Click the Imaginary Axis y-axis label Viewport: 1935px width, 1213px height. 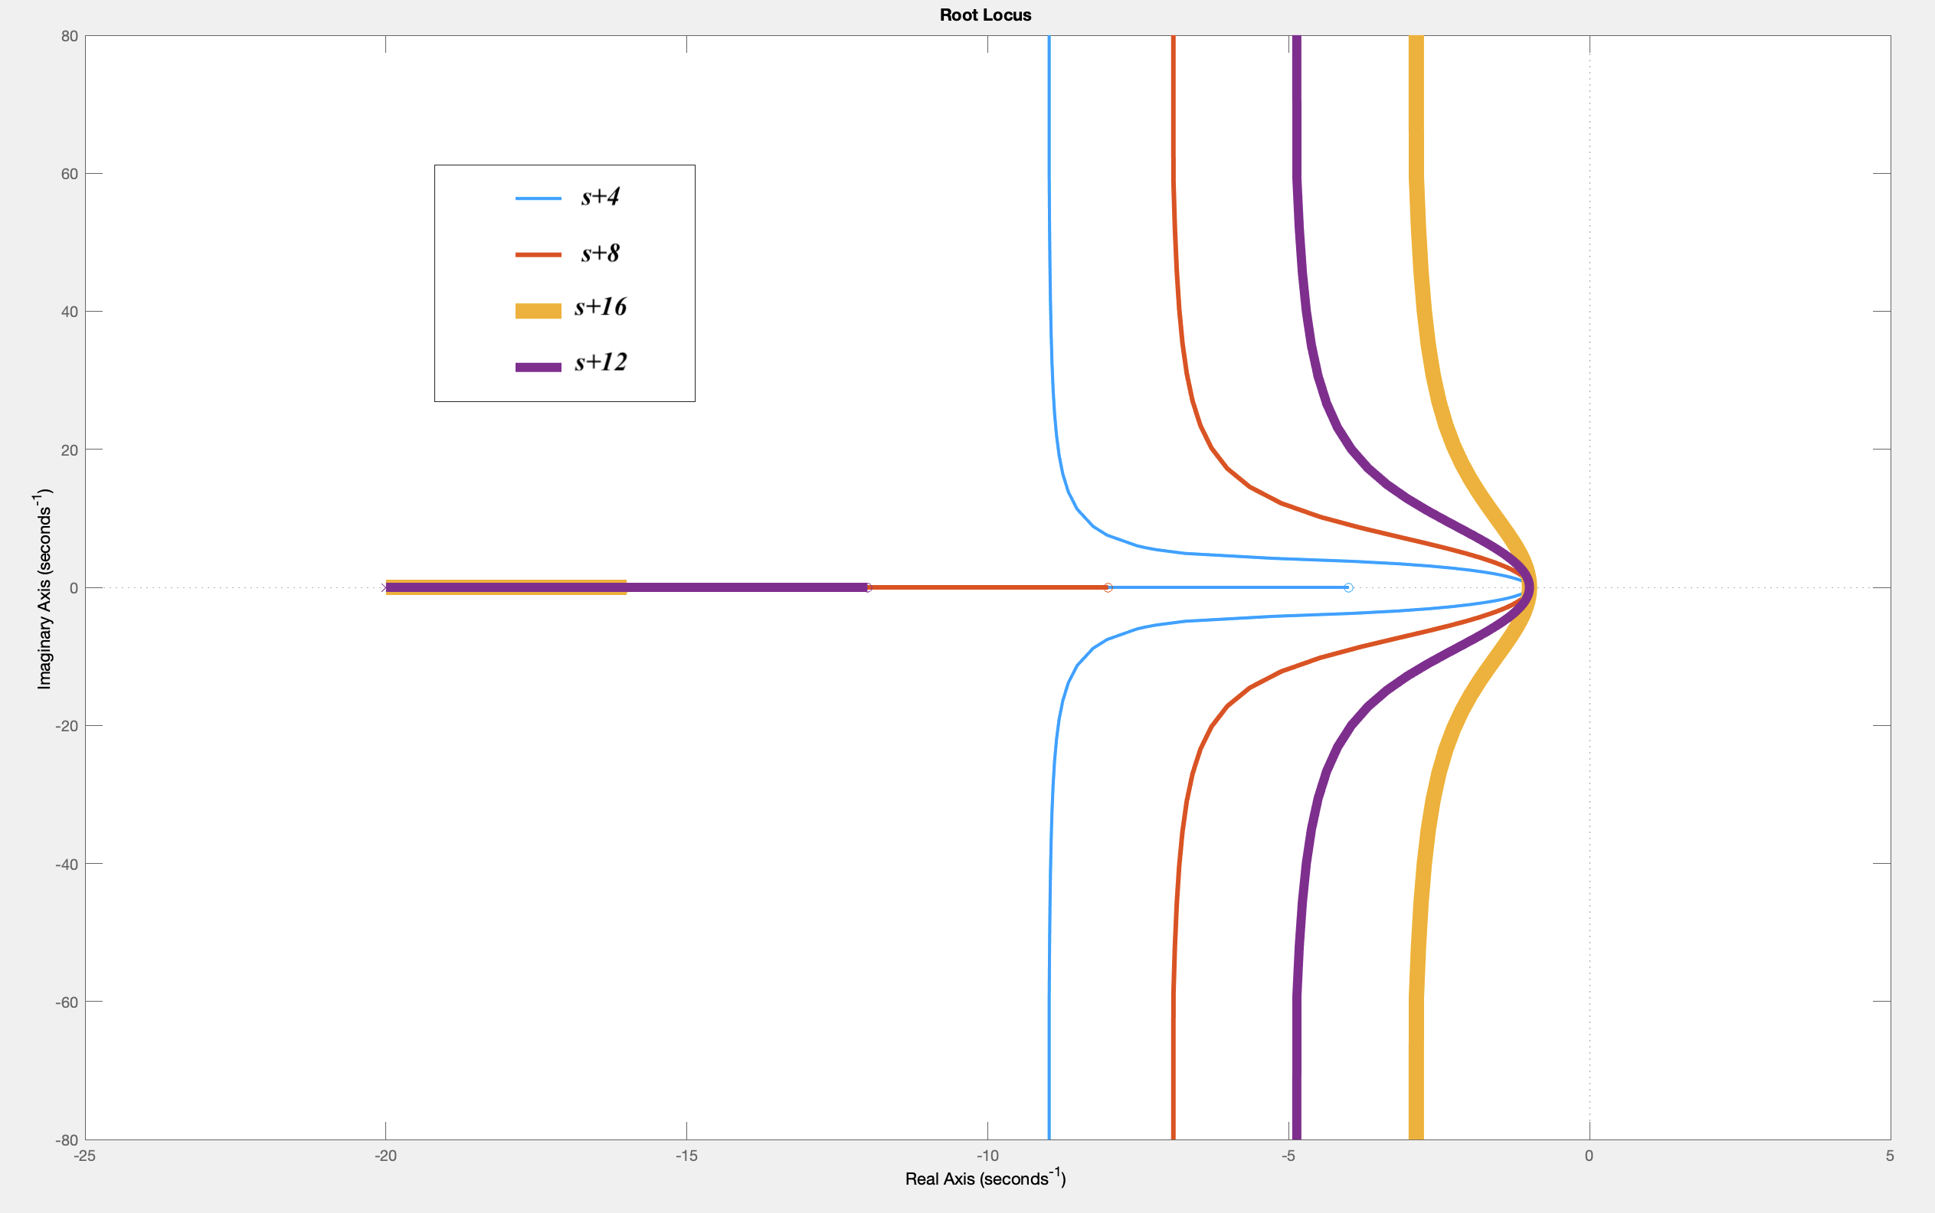44,588
